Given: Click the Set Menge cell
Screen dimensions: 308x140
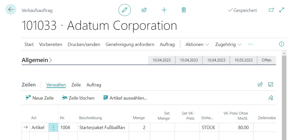Looking at the screenshot, I should tap(162, 128).
